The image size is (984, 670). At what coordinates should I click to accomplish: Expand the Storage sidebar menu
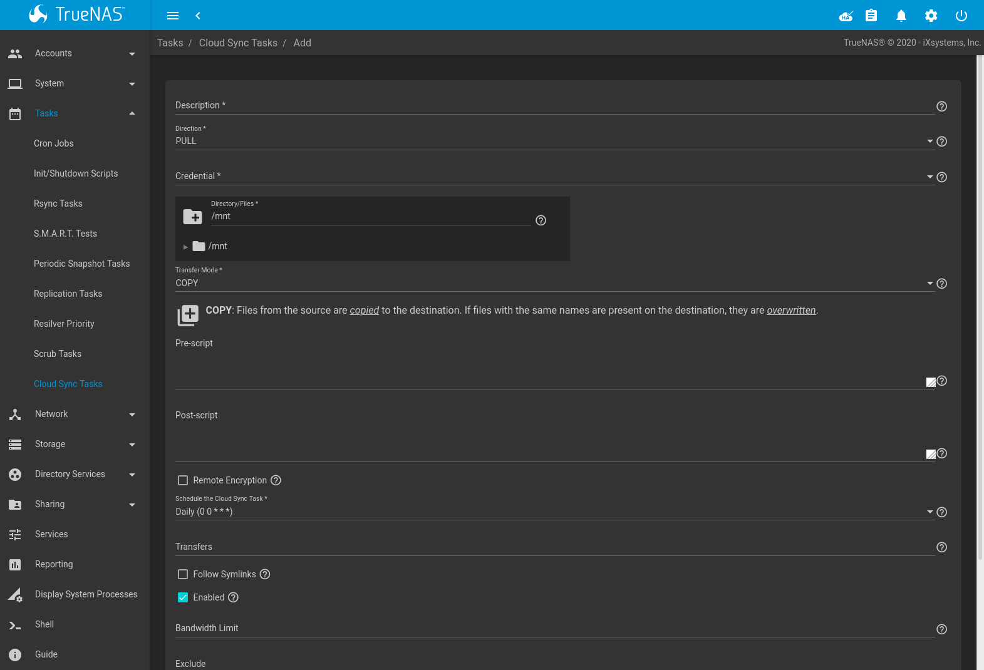pos(75,444)
